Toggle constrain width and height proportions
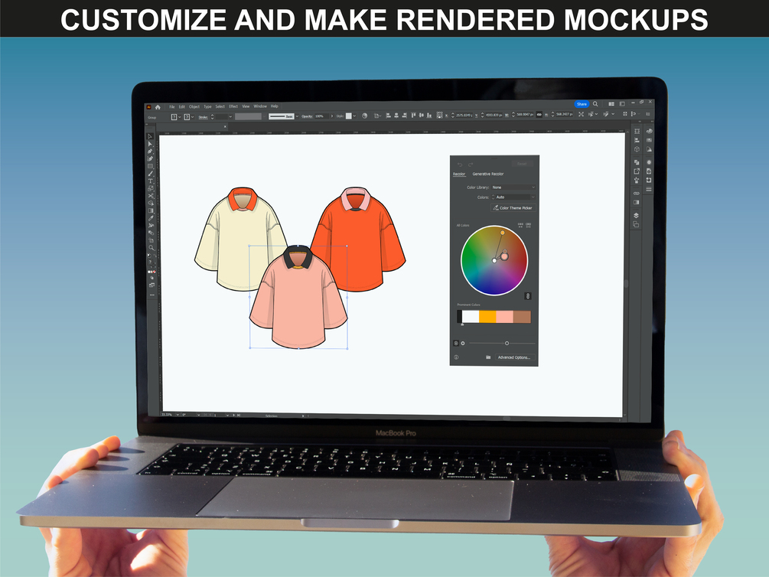769x577 pixels. click(539, 114)
